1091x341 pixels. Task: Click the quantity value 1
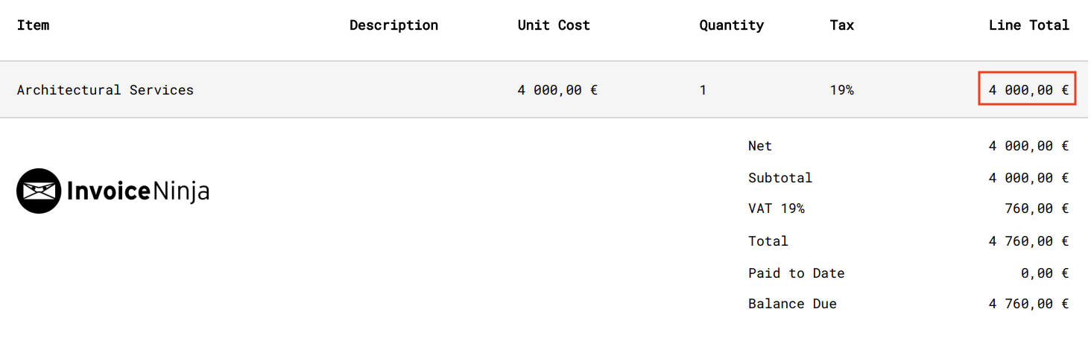(x=703, y=90)
